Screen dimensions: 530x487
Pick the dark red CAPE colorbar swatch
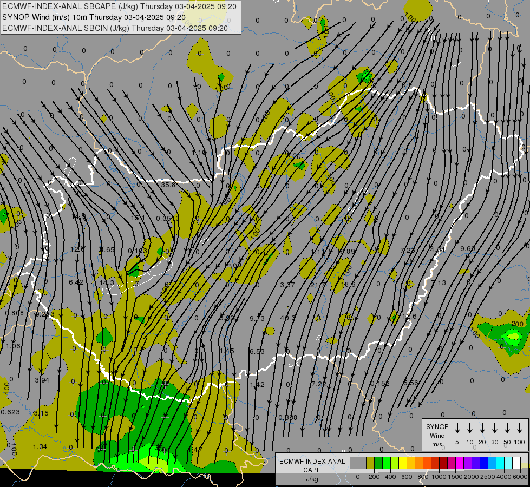(443, 463)
